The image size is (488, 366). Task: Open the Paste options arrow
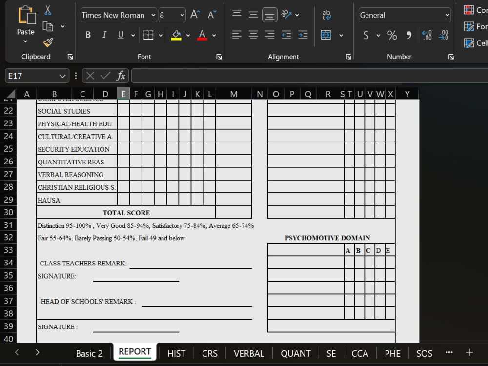click(x=25, y=41)
